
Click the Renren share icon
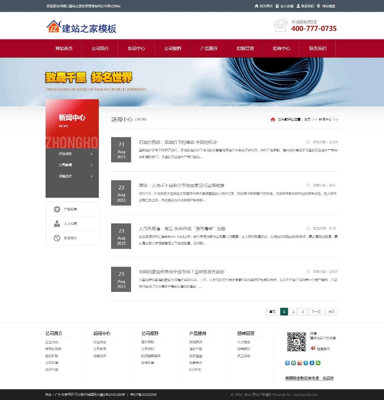click(312, 363)
